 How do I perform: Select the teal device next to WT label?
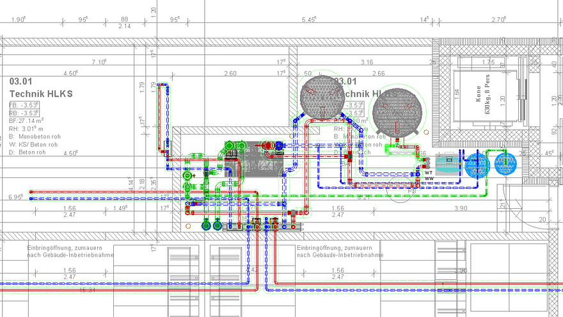(448, 165)
